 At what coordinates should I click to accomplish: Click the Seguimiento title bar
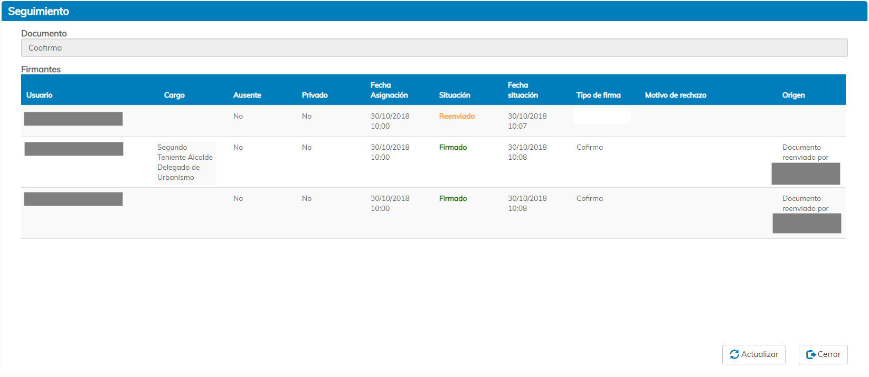pyautogui.click(x=434, y=11)
